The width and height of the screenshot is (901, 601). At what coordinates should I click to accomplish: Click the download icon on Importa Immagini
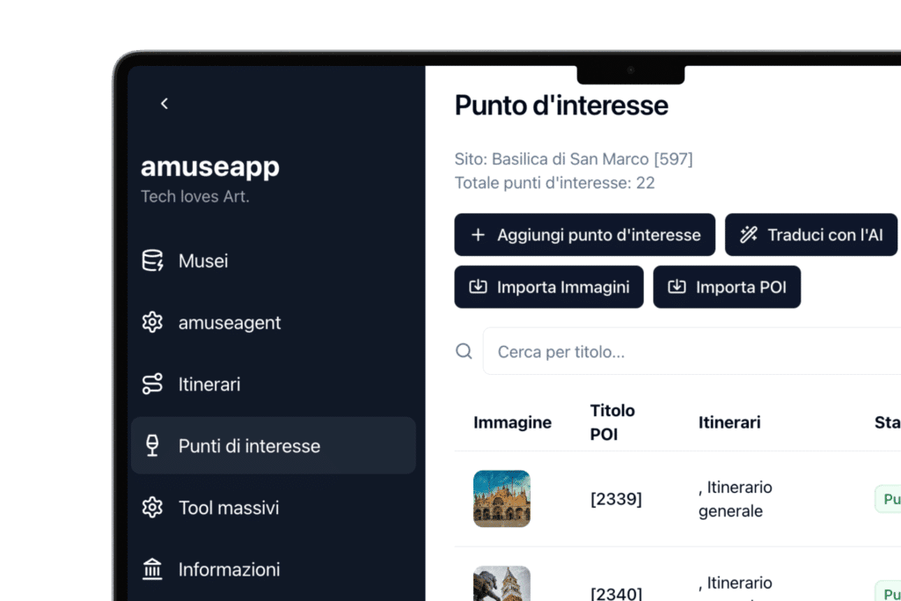(x=478, y=287)
